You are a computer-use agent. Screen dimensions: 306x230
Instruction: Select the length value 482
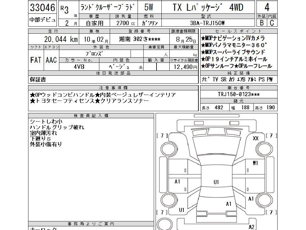coord(219,107)
